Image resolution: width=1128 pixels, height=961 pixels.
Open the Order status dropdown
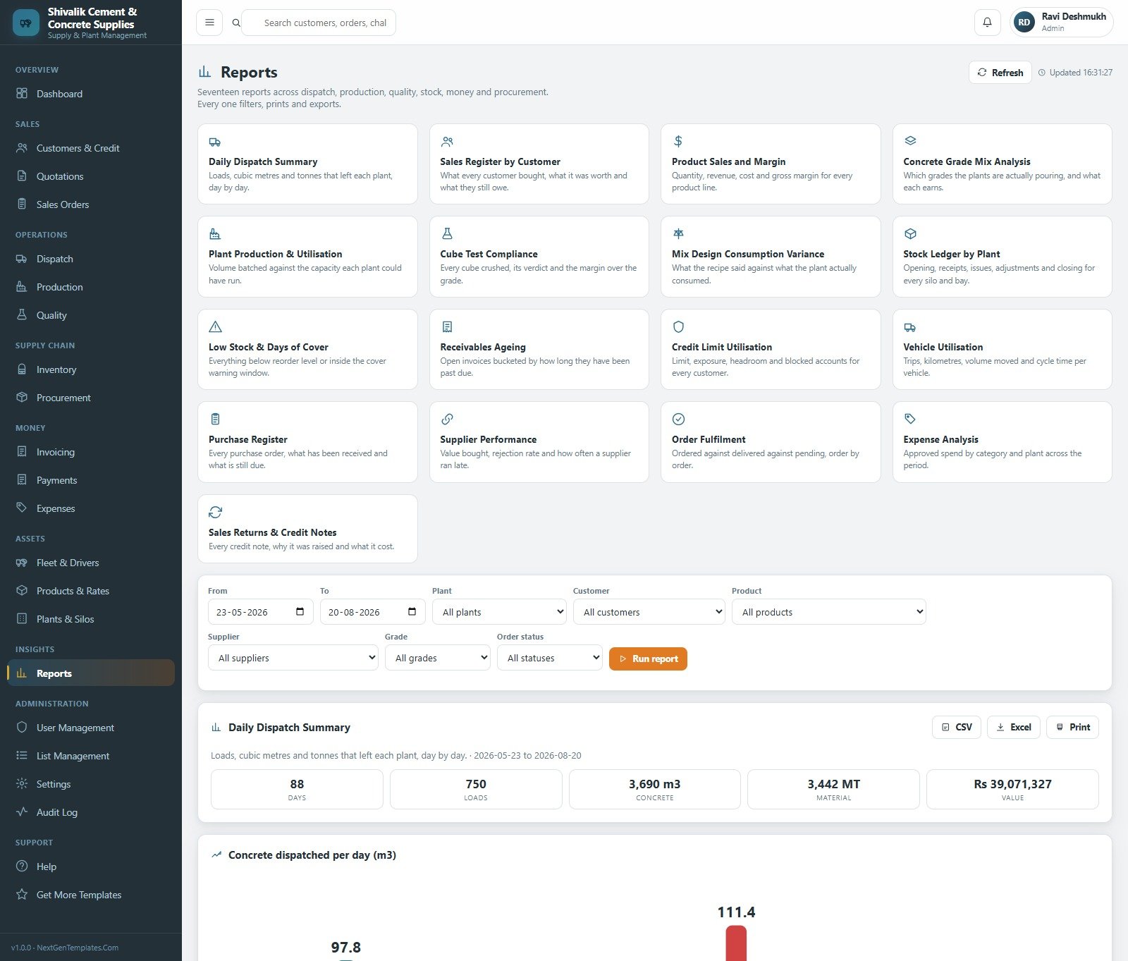550,658
